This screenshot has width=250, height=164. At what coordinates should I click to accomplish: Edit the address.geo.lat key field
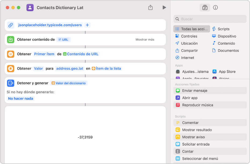pos(70,69)
